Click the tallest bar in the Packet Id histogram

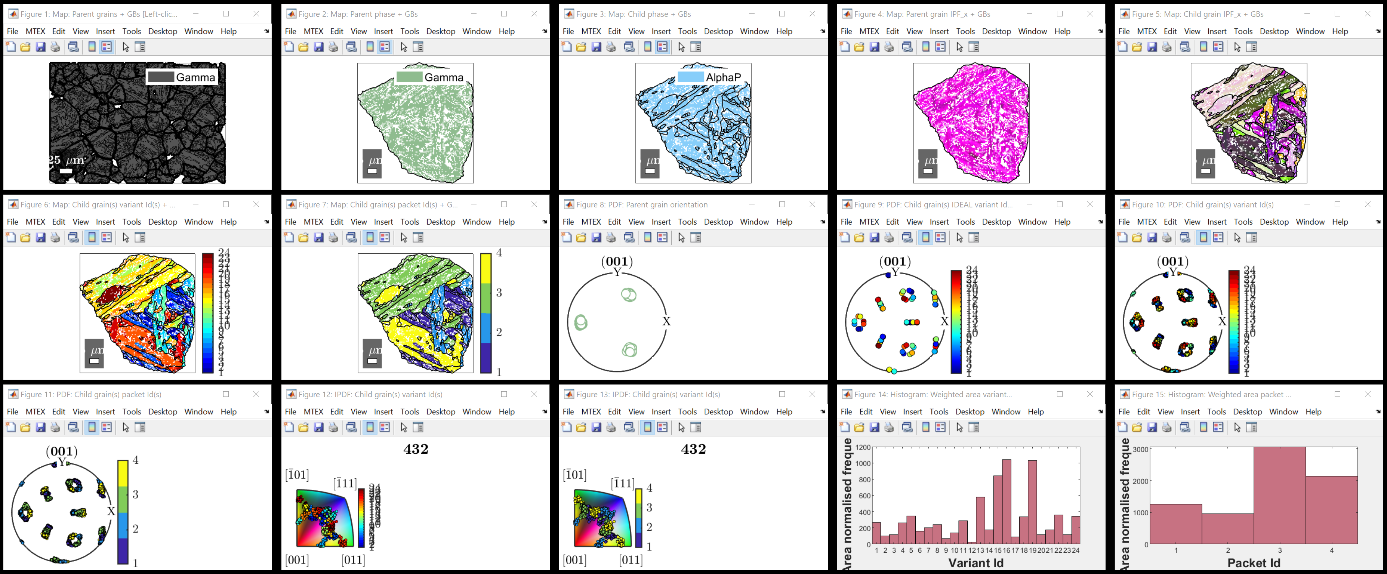pyautogui.click(x=1279, y=496)
